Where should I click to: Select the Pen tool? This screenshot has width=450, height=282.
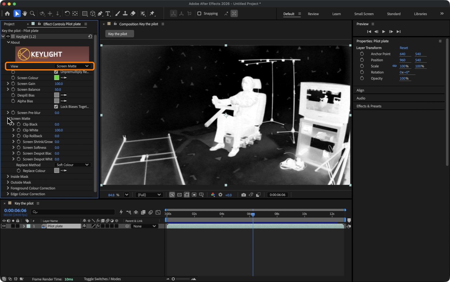click(x=100, y=14)
